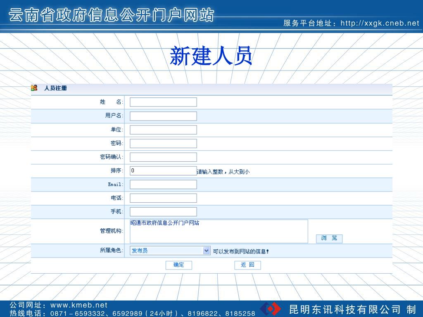423x317 pixels.
Task: Click into the 单位 text box
Action: (163, 130)
